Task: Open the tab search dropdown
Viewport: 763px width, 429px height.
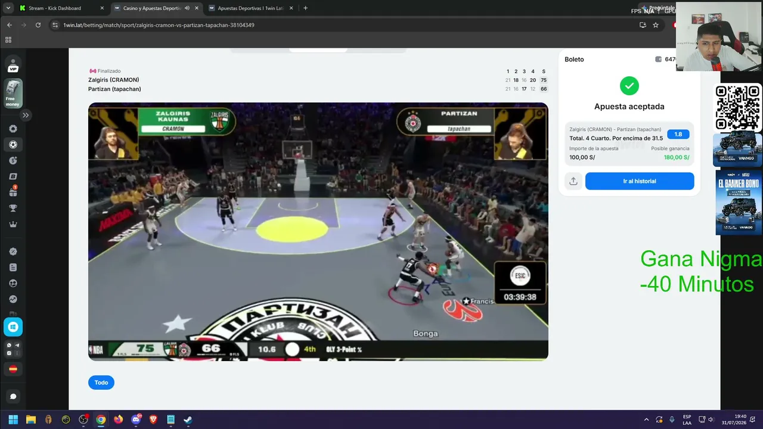Action: coord(8,8)
